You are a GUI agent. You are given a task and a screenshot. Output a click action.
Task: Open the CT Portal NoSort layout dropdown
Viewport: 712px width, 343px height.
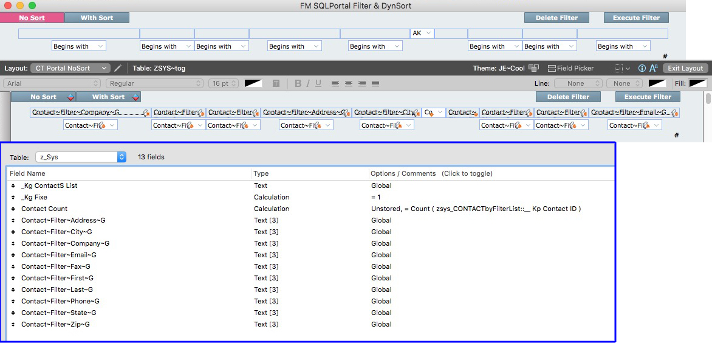click(70, 69)
